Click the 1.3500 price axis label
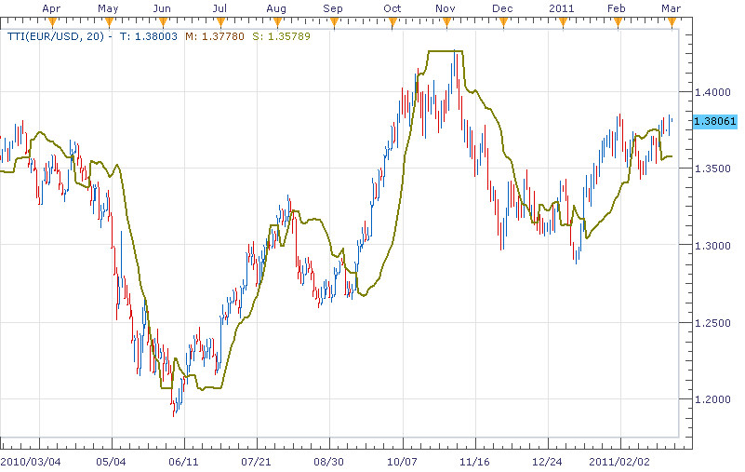 pos(712,169)
